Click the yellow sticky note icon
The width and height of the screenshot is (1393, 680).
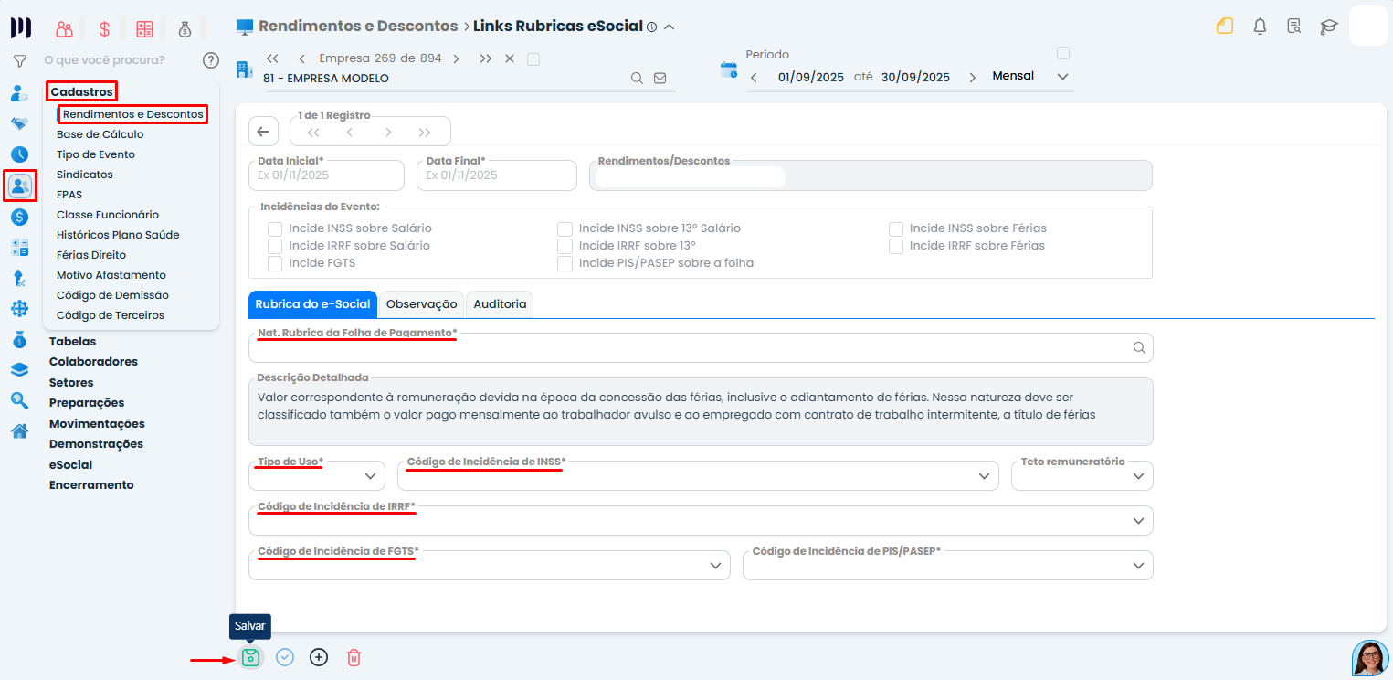[x=1225, y=27]
